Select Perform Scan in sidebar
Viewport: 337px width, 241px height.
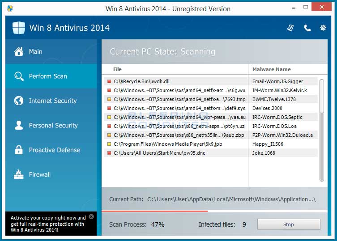(x=51, y=76)
